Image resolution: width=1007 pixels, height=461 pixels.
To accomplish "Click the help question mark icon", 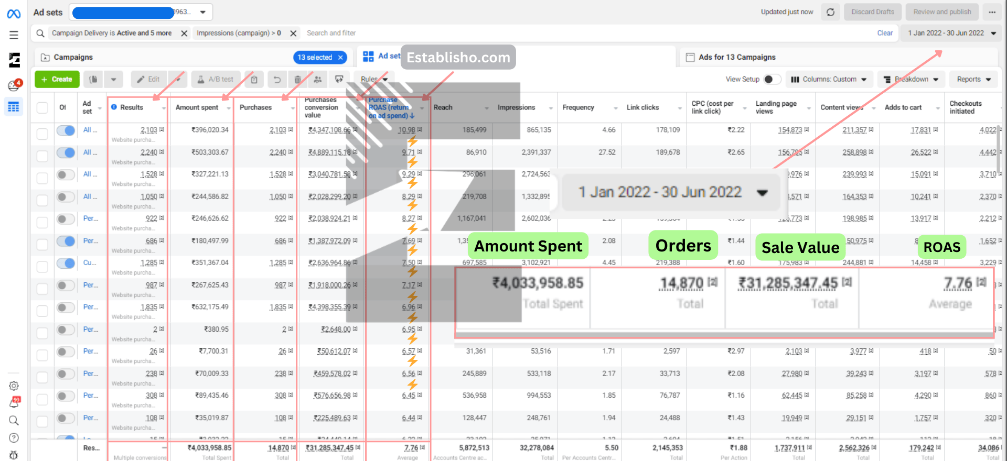I will [x=14, y=438].
